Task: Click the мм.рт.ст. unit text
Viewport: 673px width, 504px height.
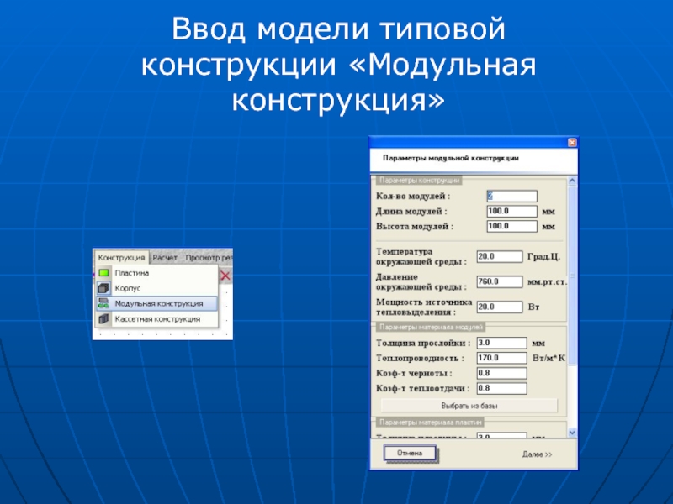Action: (547, 282)
